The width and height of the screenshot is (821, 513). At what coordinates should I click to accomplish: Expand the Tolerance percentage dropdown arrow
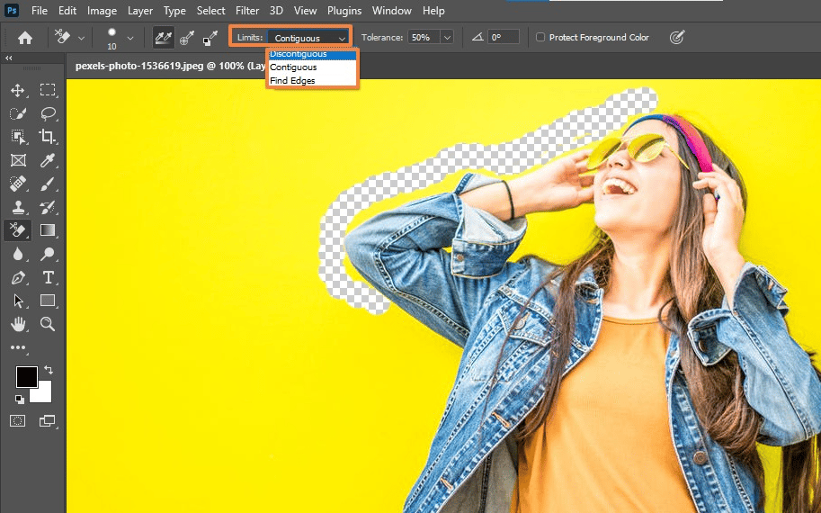(x=447, y=38)
